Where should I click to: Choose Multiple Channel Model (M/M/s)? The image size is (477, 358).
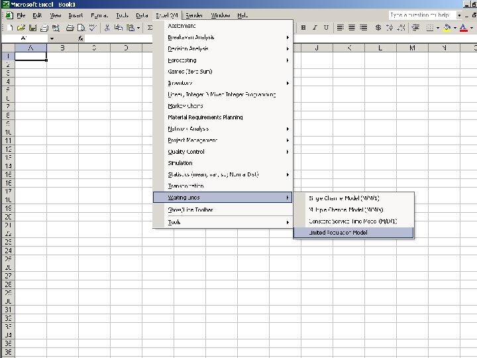[354, 209]
